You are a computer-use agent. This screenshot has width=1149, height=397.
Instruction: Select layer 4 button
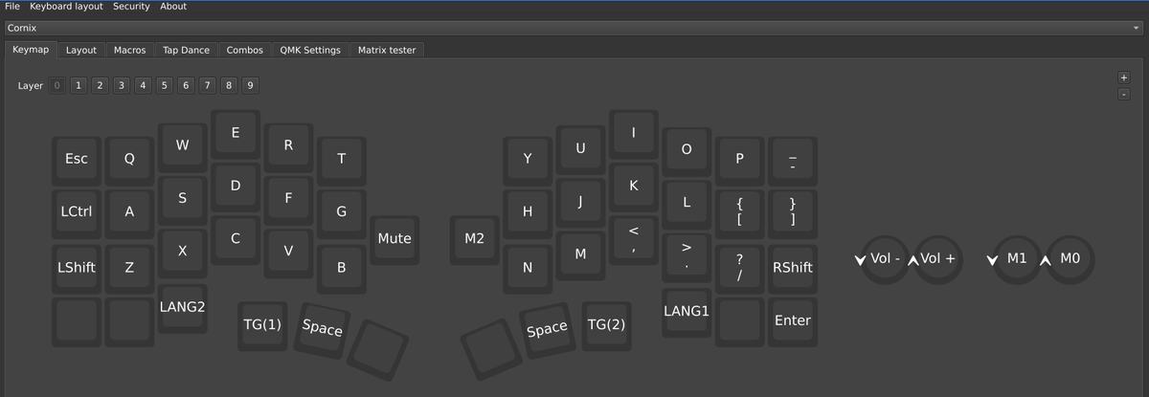[x=143, y=85]
